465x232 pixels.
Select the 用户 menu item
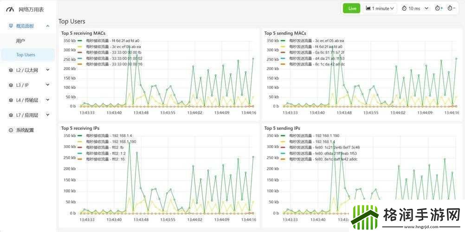20,41
